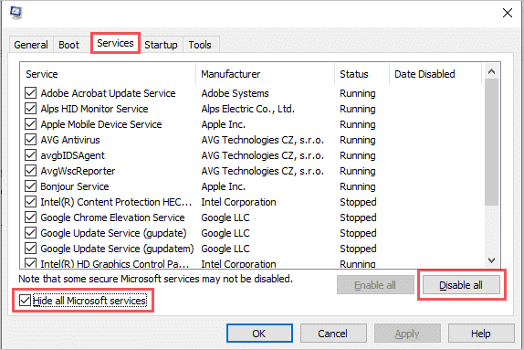The image size is (524, 350).
Task: Close the System Configuration dialog
Action: (508, 13)
